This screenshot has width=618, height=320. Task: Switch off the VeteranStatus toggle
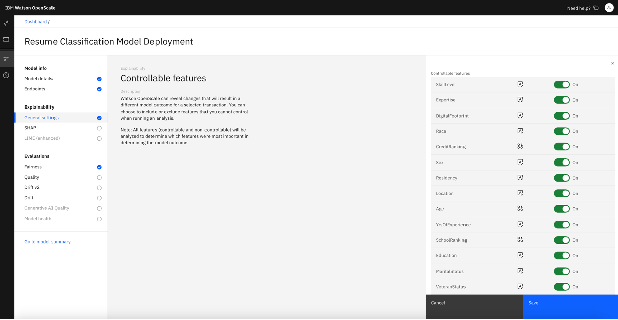coord(561,287)
